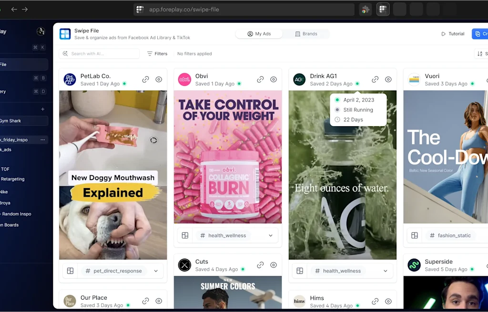Open Random Inspo board in sidebar
488x312 pixels.
(16, 214)
